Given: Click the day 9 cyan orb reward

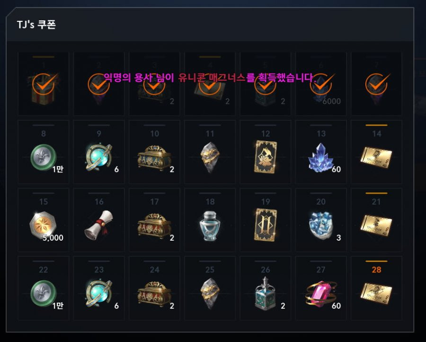Looking at the screenshot, I should [x=99, y=152].
